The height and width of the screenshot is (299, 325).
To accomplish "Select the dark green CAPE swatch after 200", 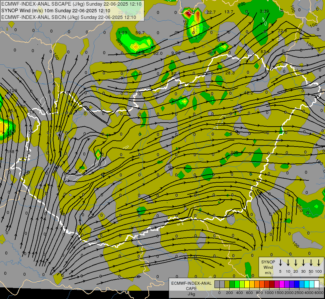I will pos(232,284).
